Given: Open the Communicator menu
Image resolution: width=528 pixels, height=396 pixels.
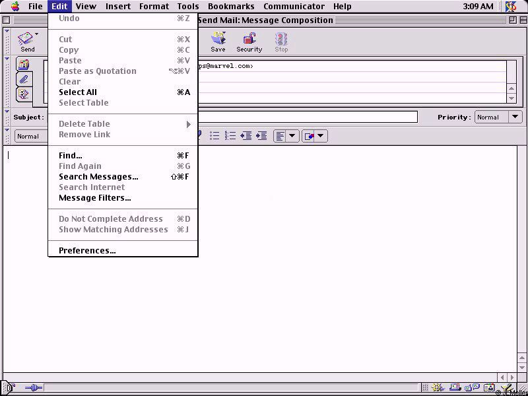Looking at the screenshot, I should point(294,6).
